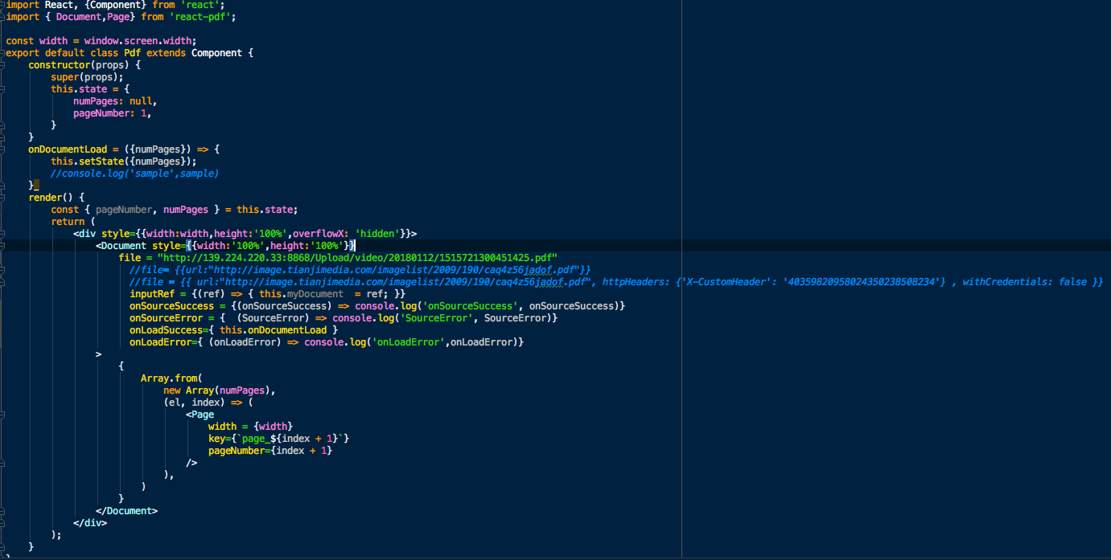Click the 'return (' statement
The image size is (1111, 560).
(73, 222)
